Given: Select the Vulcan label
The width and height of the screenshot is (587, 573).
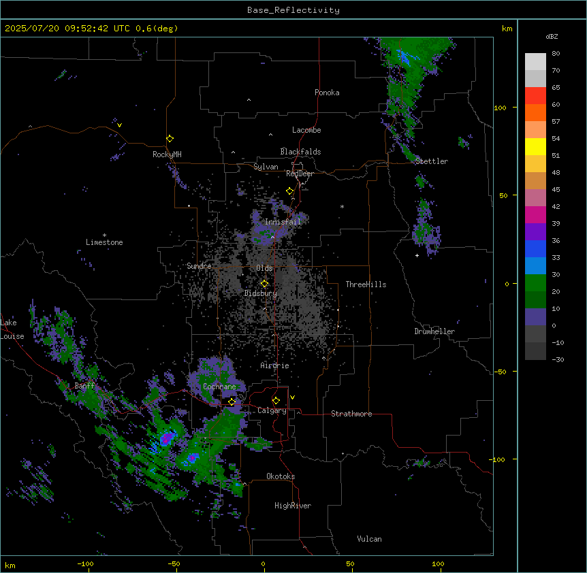Looking at the screenshot, I should pos(370,539).
